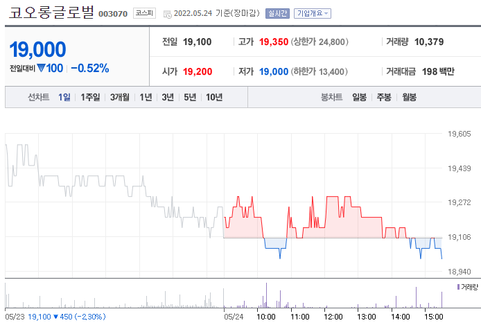Click the current price 19,000
The image size is (481, 334).
tap(37, 49)
